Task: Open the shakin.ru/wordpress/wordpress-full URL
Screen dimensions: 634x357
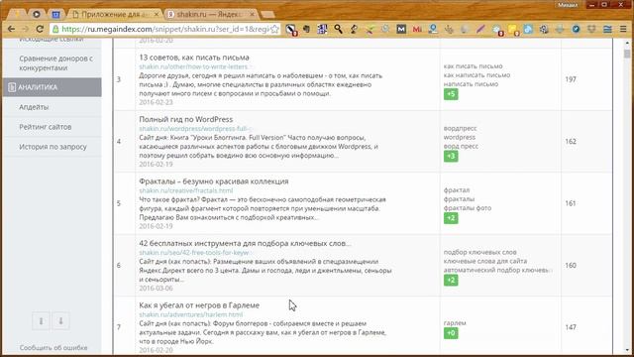Action: pos(195,129)
